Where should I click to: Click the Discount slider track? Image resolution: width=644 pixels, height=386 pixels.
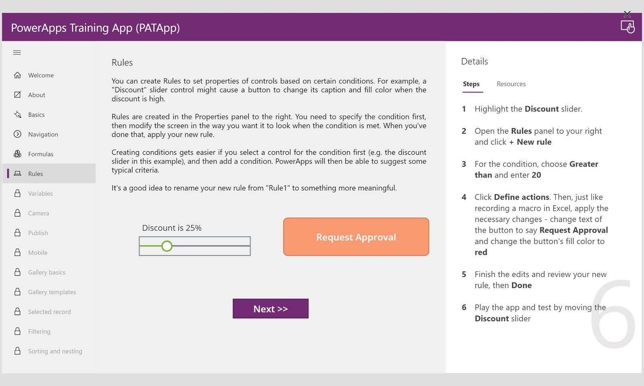195,246
